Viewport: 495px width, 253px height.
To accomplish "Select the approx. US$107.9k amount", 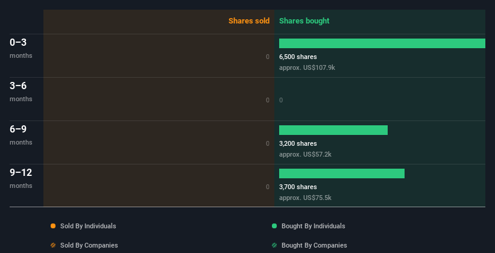I will point(307,68).
